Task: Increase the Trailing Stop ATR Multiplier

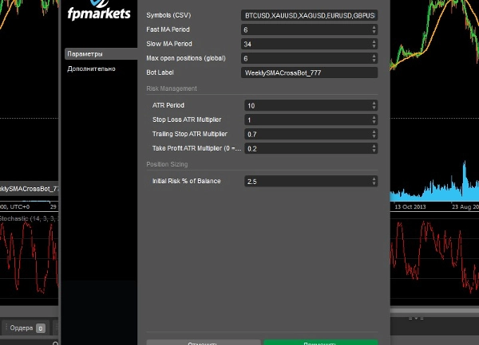Action: [374, 131]
